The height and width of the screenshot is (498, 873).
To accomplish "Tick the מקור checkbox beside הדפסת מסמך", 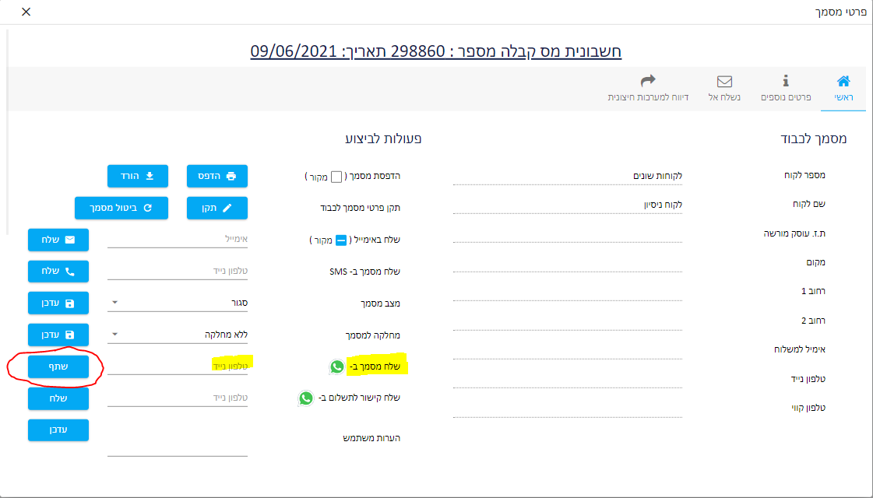I will pyautogui.click(x=336, y=177).
